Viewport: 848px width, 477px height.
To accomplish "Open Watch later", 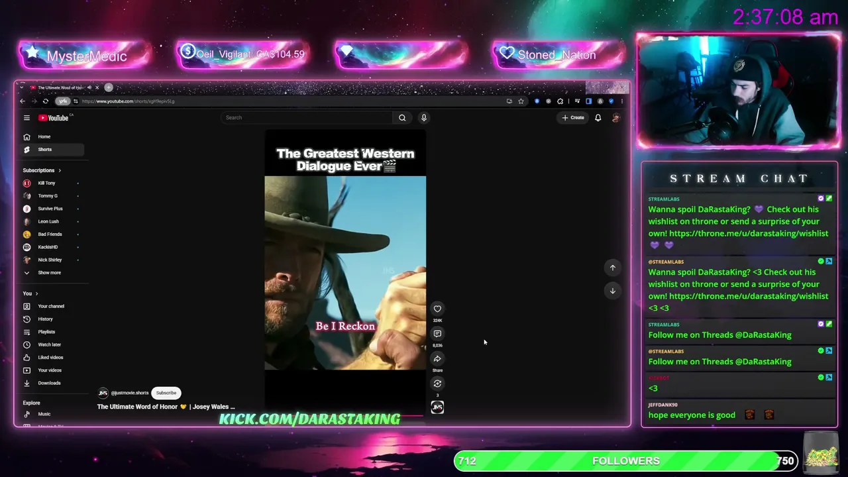I will [x=51, y=344].
